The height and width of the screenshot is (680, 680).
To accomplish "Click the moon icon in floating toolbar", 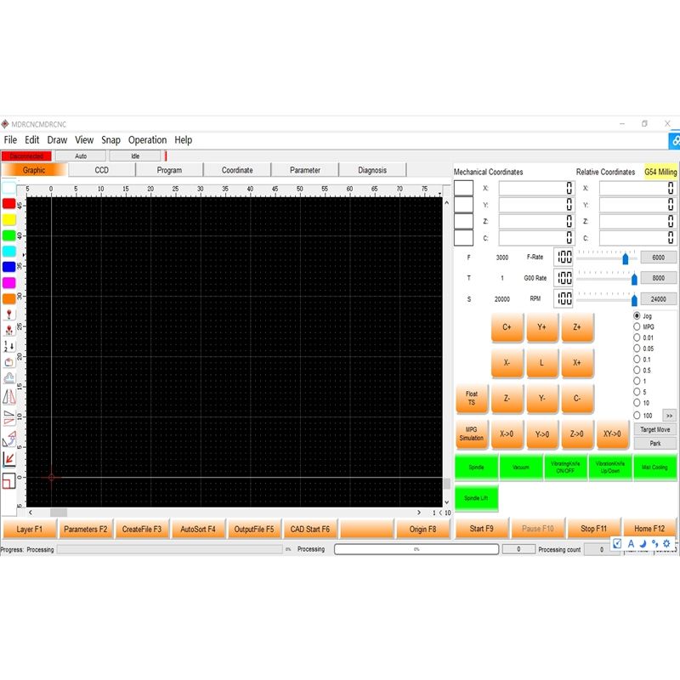I will click(x=643, y=544).
